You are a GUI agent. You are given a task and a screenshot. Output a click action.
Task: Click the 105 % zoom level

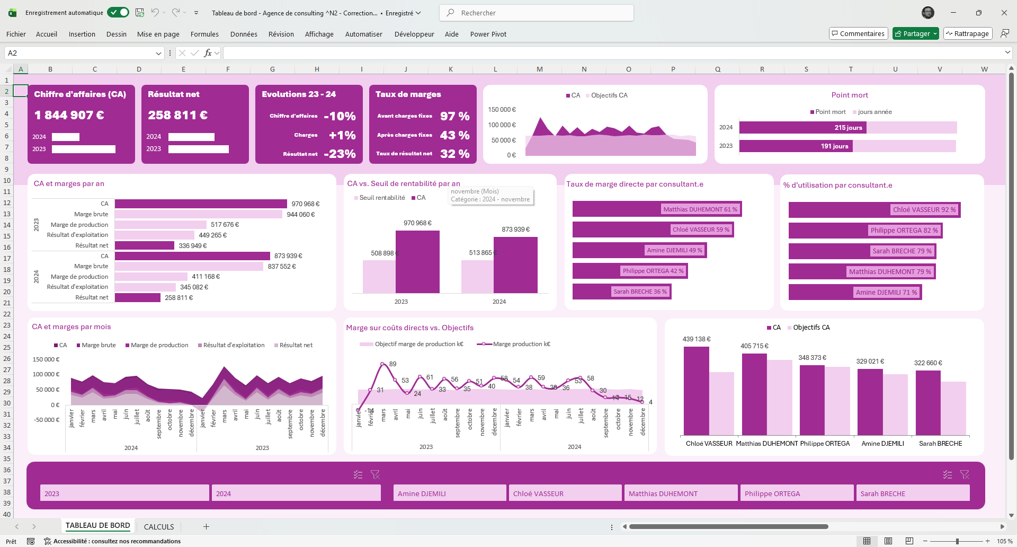1004,541
